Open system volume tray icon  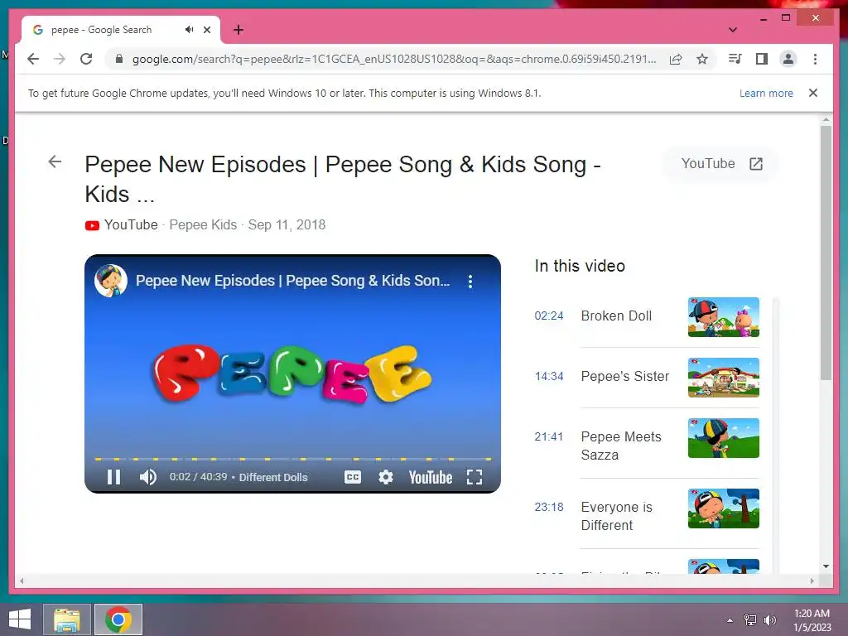769,620
